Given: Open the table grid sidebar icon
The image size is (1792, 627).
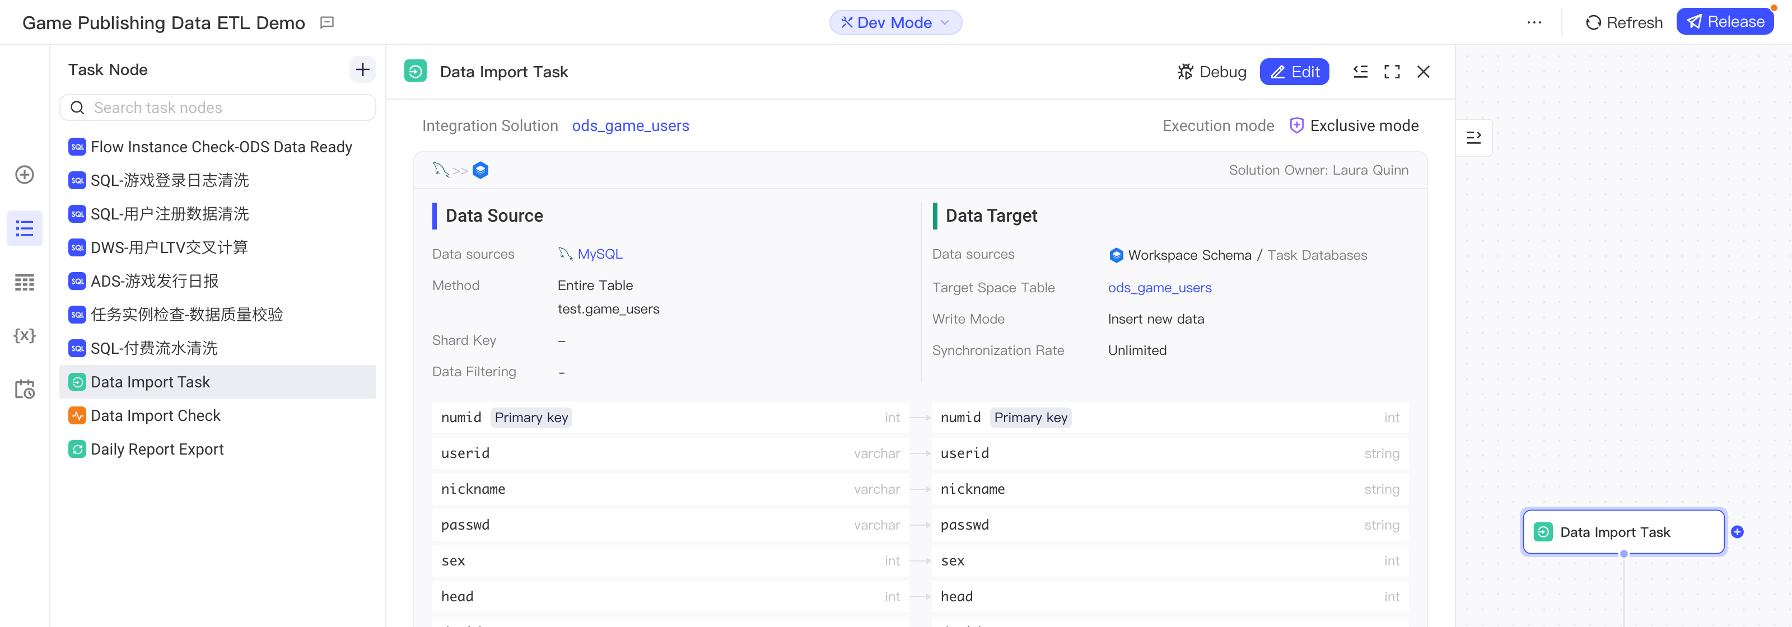Looking at the screenshot, I should 24,282.
